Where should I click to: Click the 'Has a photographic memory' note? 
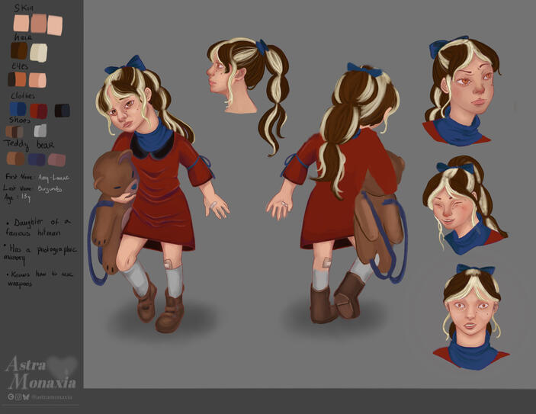coord(40,253)
